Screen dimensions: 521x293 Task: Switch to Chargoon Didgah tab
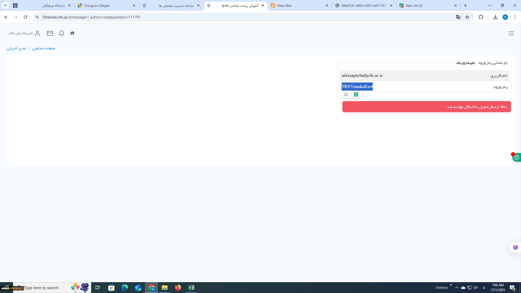[97, 5]
